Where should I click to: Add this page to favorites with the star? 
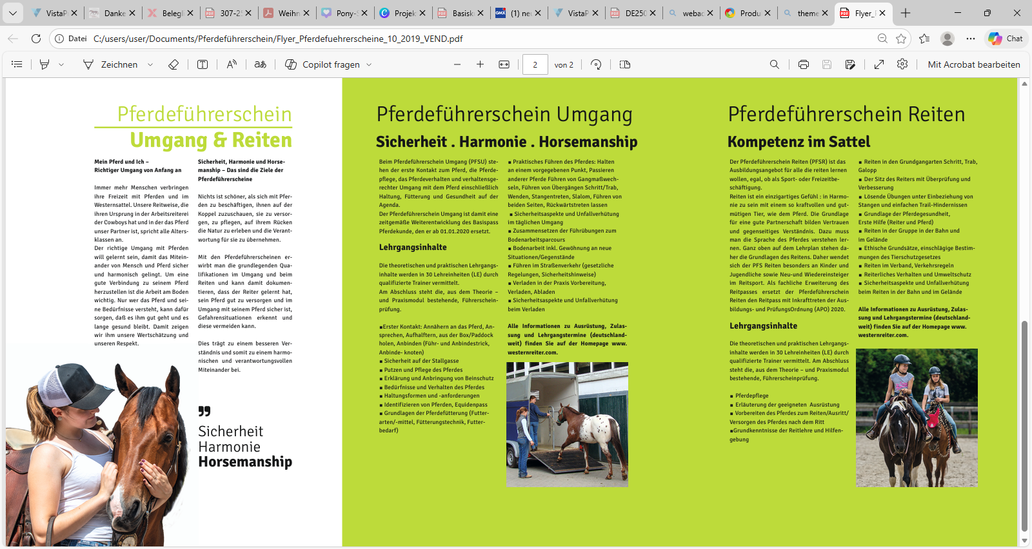(901, 39)
